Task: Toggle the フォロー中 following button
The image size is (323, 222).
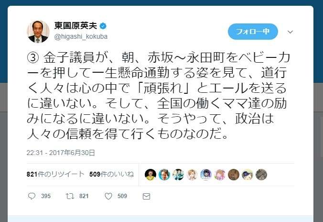Action: pyautogui.click(x=253, y=32)
